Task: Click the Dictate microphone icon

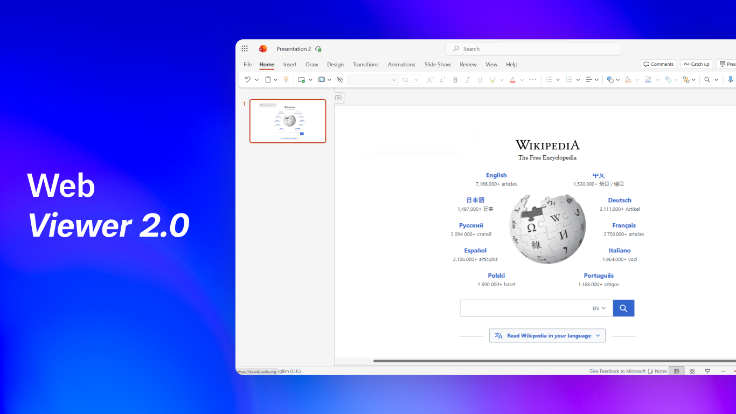Action: click(x=731, y=79)
